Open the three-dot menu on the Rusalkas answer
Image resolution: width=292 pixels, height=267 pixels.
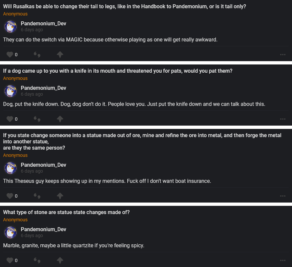283,55
